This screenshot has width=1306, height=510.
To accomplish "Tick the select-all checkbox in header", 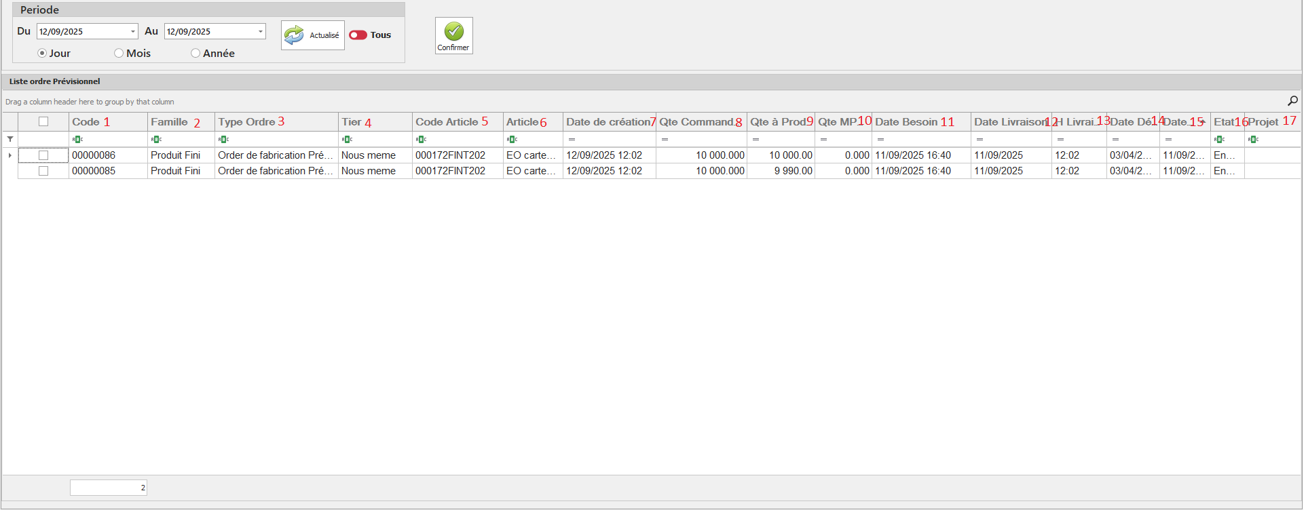I will pyautogui.click(x=43, y=121).
